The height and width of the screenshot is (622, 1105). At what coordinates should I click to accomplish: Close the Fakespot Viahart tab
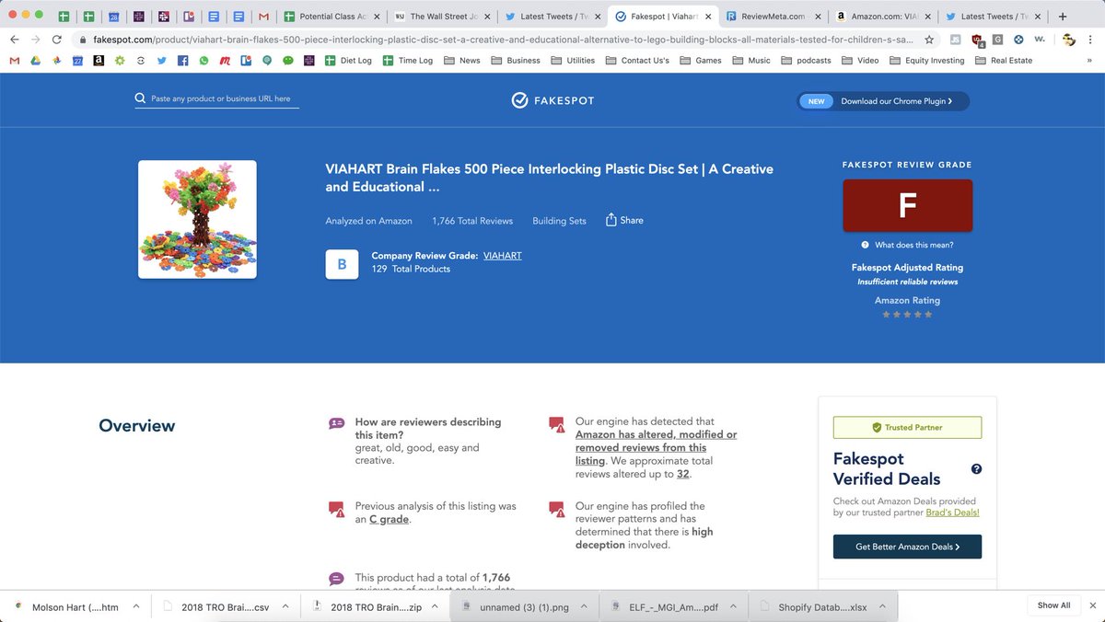click(x=707, y=17)
